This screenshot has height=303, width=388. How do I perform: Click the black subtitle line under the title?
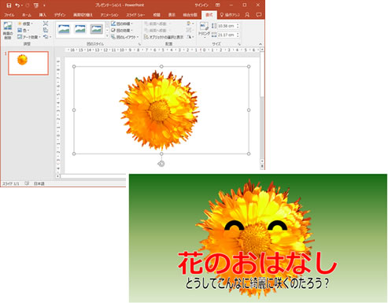[x=257, y=283]
